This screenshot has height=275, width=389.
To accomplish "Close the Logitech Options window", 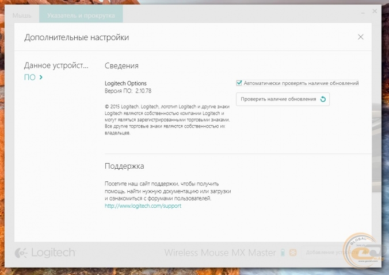I will (375, 11).
